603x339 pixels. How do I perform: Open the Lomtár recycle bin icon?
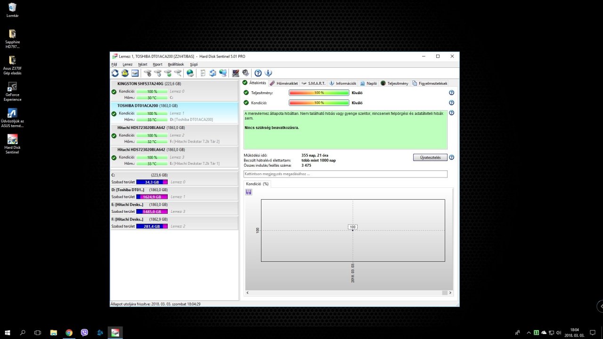[x=13, y=10]
